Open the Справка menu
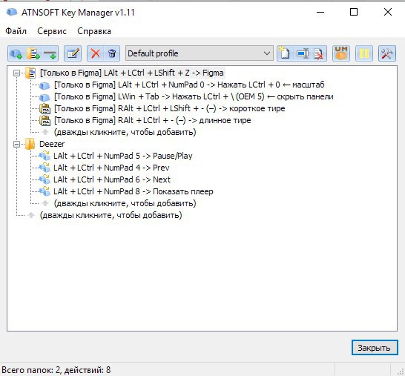The width and height of the screenshot is (405, 376). click(x=94, y=31)
